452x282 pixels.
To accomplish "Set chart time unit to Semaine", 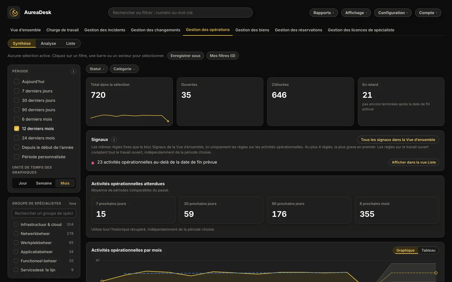I will click(x=44, y=183).
